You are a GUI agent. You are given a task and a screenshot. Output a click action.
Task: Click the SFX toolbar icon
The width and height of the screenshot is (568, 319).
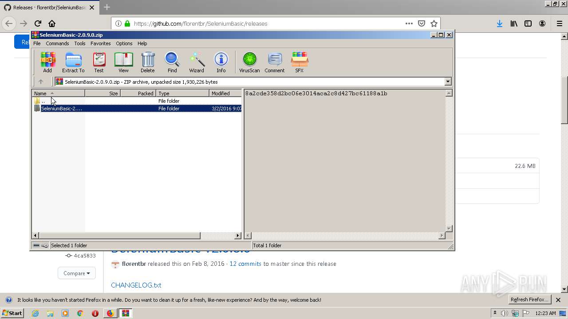click(300, 62)
